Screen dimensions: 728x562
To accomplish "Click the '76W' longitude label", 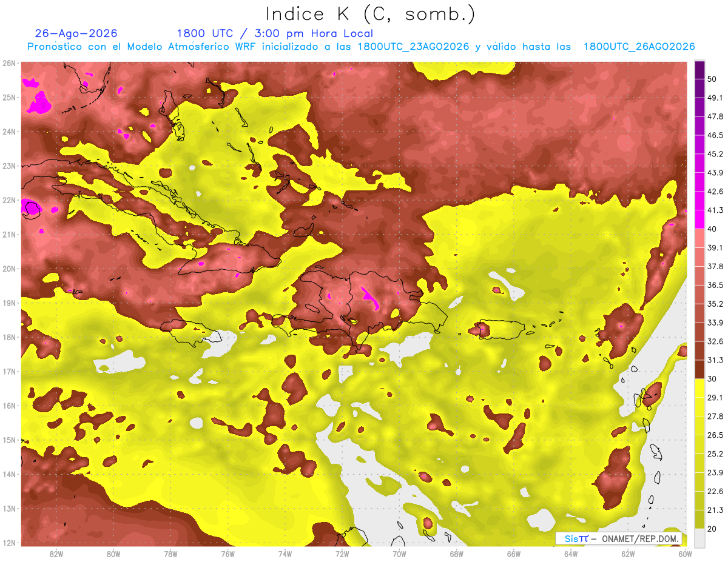I will point(227,554).
